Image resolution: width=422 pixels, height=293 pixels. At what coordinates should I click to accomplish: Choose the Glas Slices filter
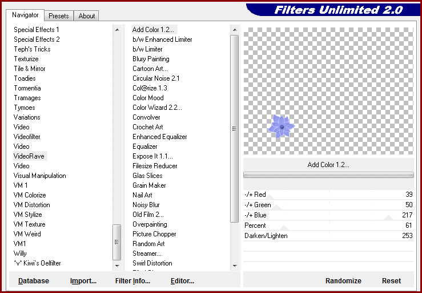pyautogui.click(x=147, y=176)
